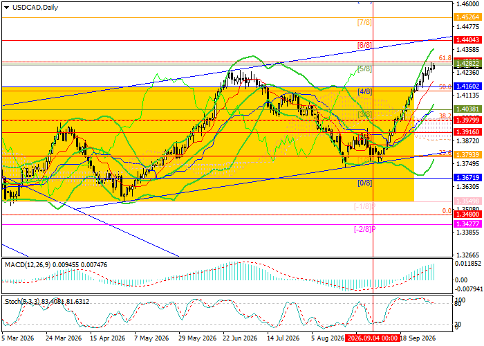Image resolution: width=484 pixels, height=346 pixels.
Task: Select the magenta 1.34277 price tag
Action: [x=467, y=224]
